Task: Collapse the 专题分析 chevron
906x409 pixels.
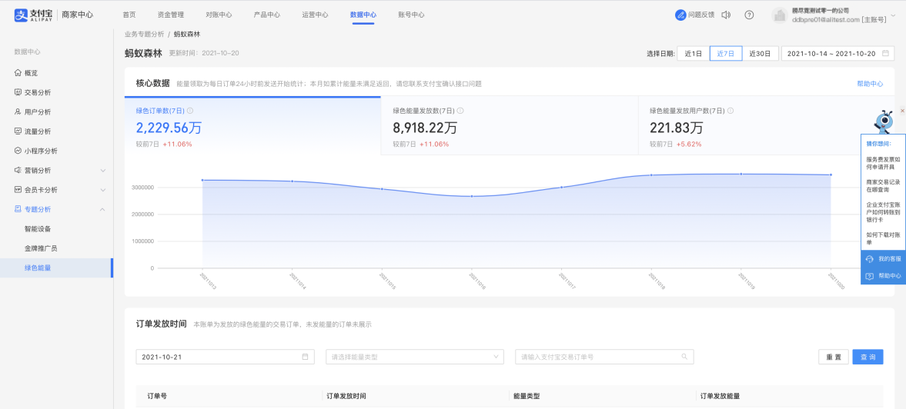Action: point(103,209)
